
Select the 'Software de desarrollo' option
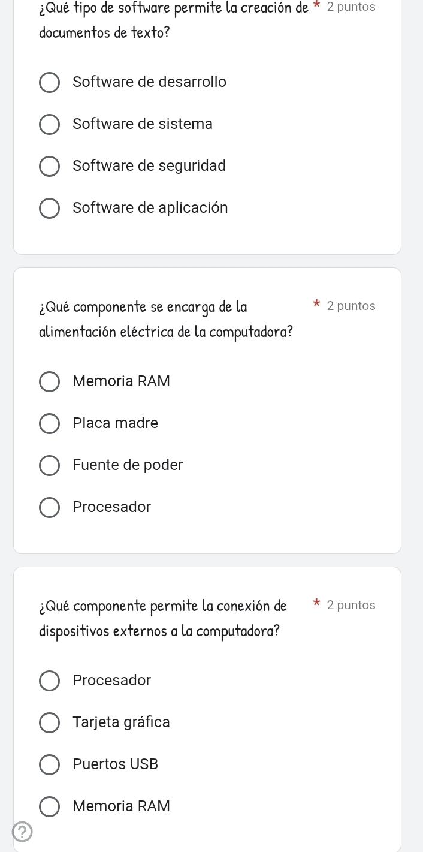[49, 82]
